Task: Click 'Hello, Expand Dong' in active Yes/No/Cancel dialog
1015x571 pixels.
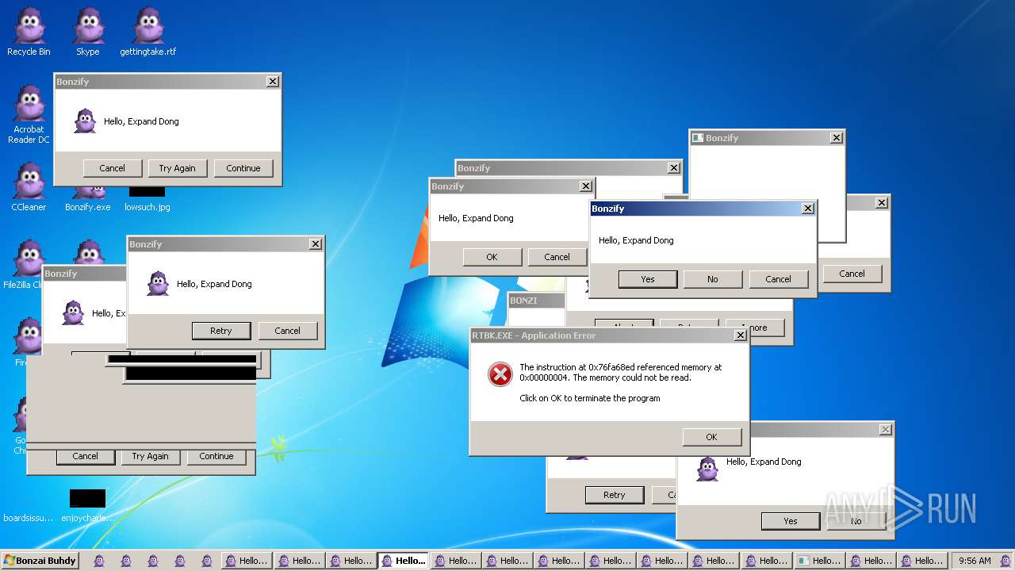Action: coord(636,240)
